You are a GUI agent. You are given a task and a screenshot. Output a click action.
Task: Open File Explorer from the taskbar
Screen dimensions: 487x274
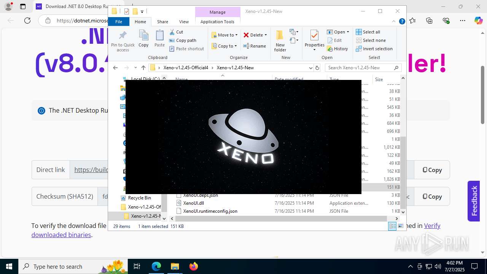175,266
